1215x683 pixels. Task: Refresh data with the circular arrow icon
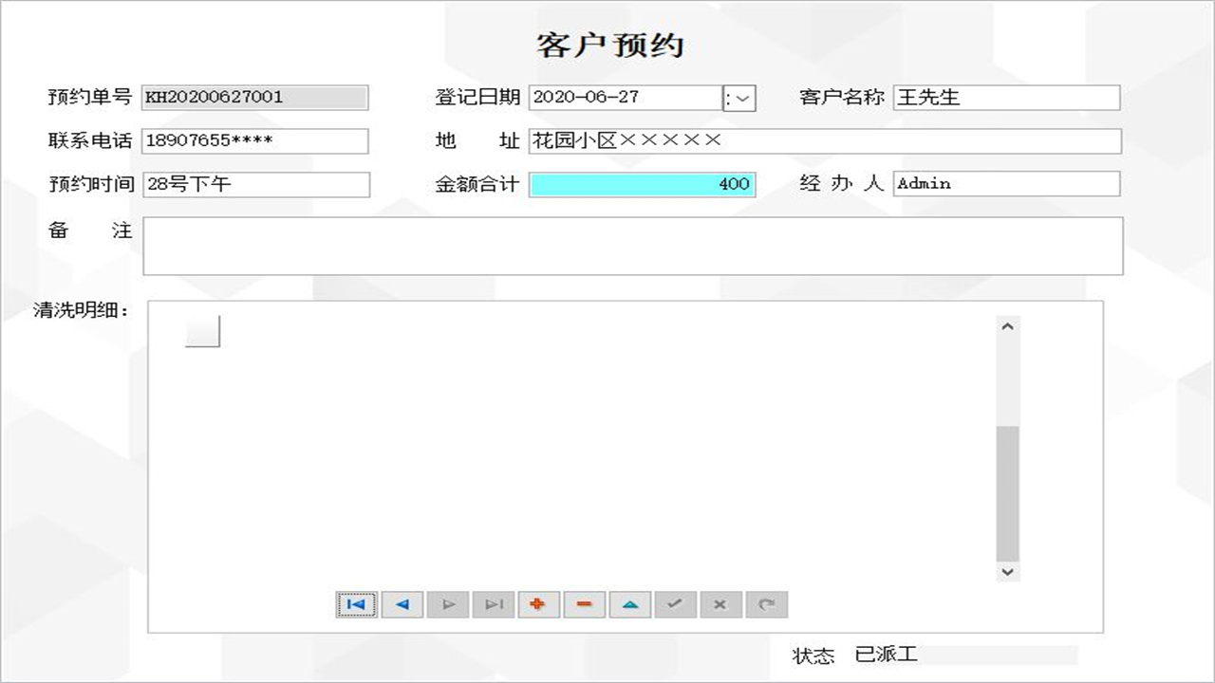coord(767,604)
